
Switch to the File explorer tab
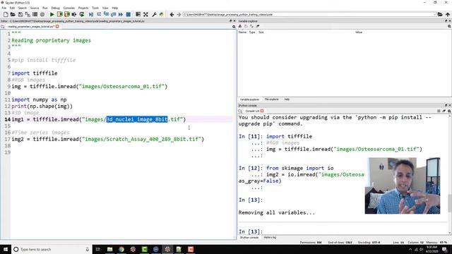[x=271, y=99]
